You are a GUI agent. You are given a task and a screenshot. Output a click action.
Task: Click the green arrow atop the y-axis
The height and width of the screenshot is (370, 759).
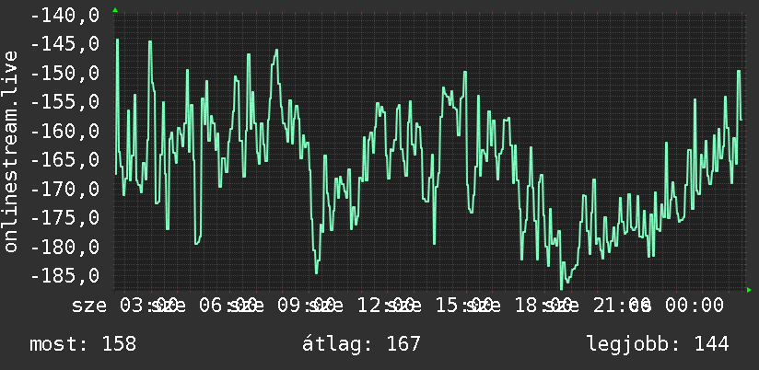(115, 10)
